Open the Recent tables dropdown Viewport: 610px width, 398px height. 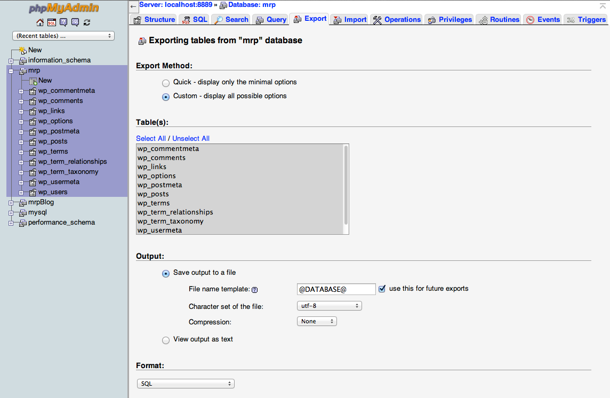63,36
